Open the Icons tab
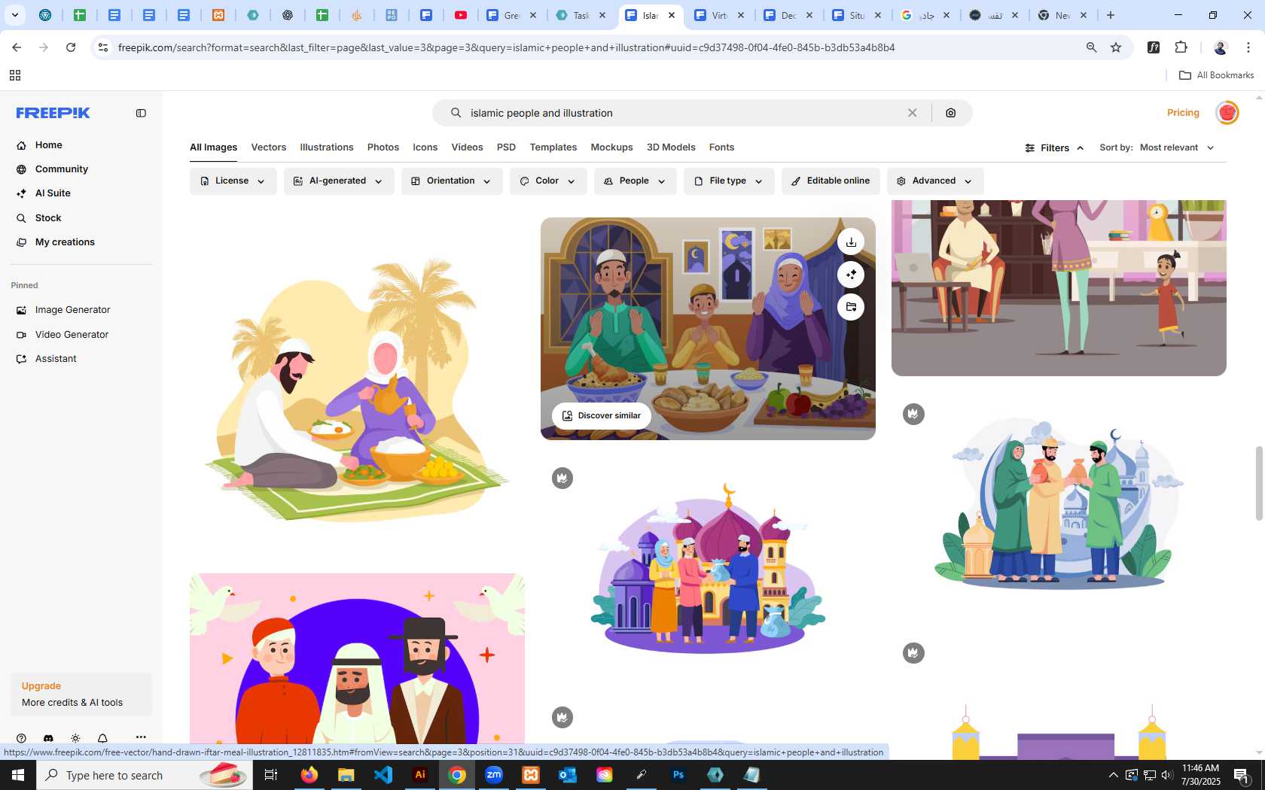 pos(425,147)
